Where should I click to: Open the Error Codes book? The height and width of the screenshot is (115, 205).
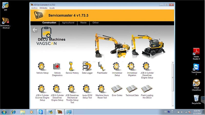pyautogui.click(x=117, y=91)
